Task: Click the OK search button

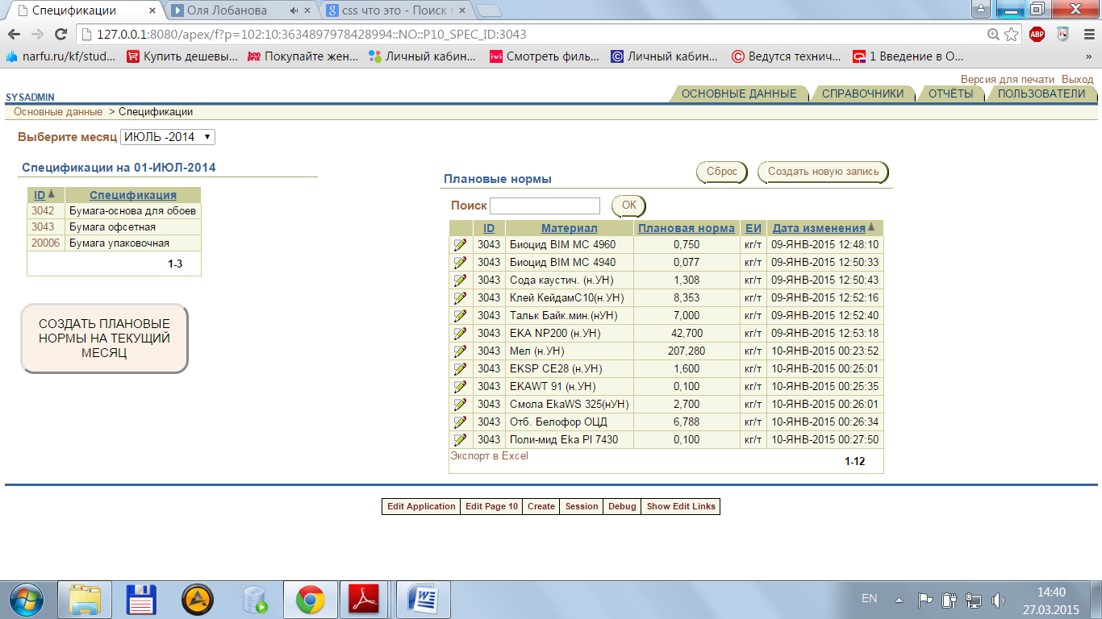Action: click(x=629, y=206)
